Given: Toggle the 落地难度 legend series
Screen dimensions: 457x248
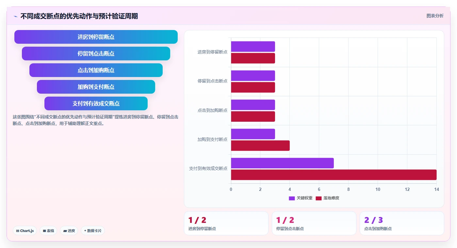Looking at the screenshot, I should coord(327,198).
